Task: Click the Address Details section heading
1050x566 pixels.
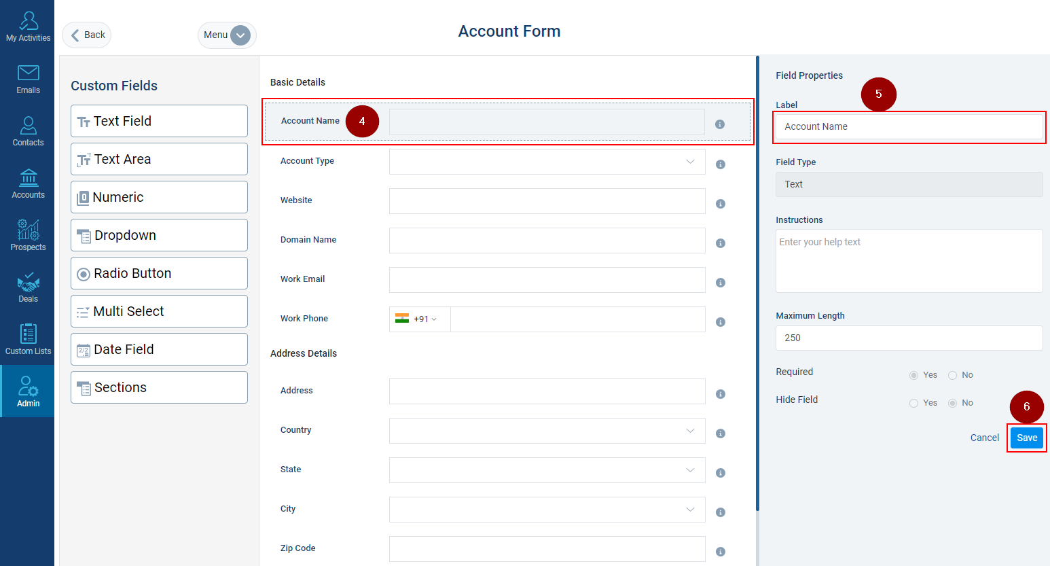Action: [x=304, y=353]
